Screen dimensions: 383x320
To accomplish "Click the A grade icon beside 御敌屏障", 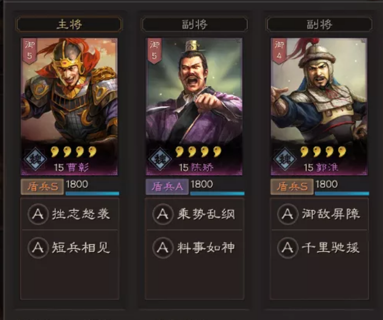I will [x=288, y=214].
